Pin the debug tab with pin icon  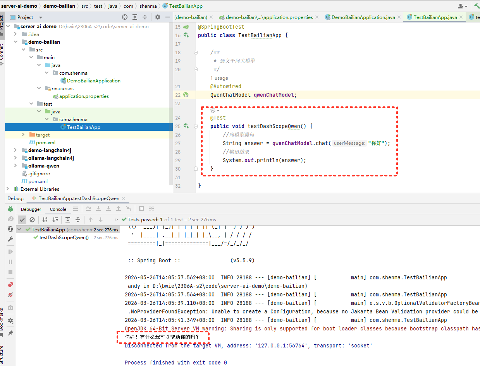click(10, 333)
